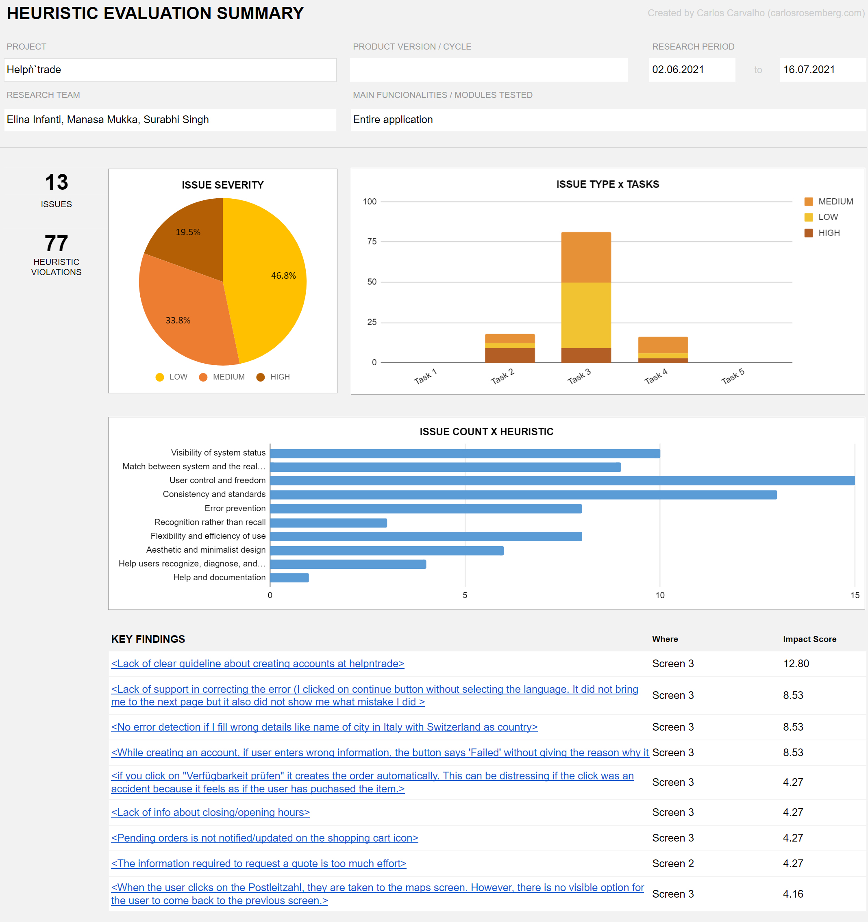Click the end date field 16.07.2021
The image size is (868, 922).
822,69
